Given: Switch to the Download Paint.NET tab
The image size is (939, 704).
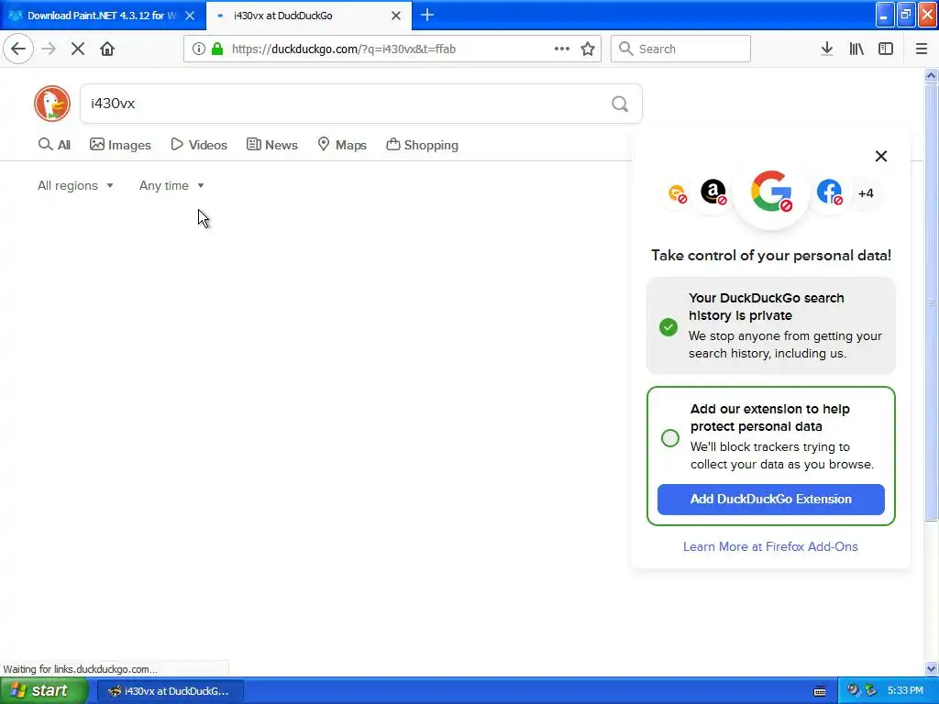Looking at the screenshot, I should [x=103, y=16].
